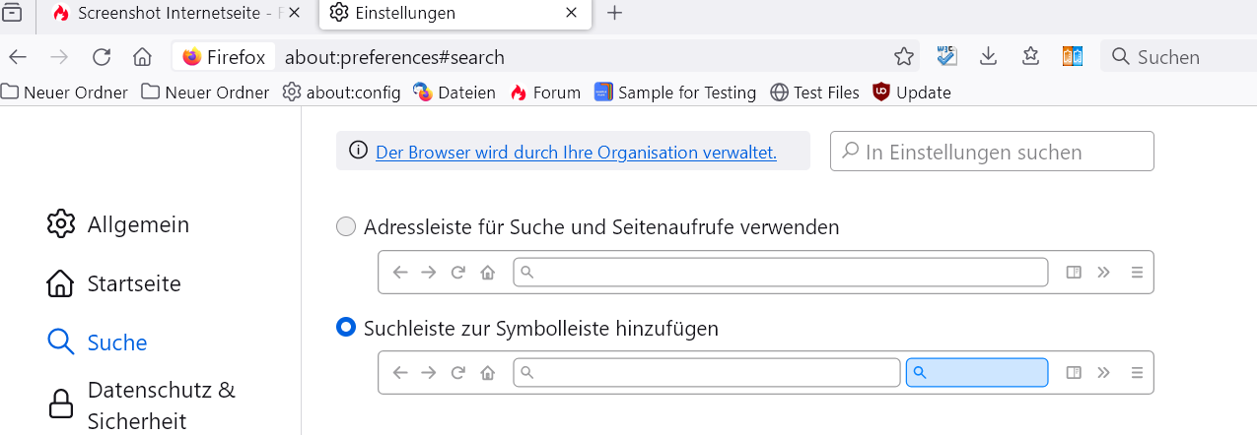Open the first 'Neuer Ordner' bookmark folder
1257x435 pixels.
(x=65, y=93)
